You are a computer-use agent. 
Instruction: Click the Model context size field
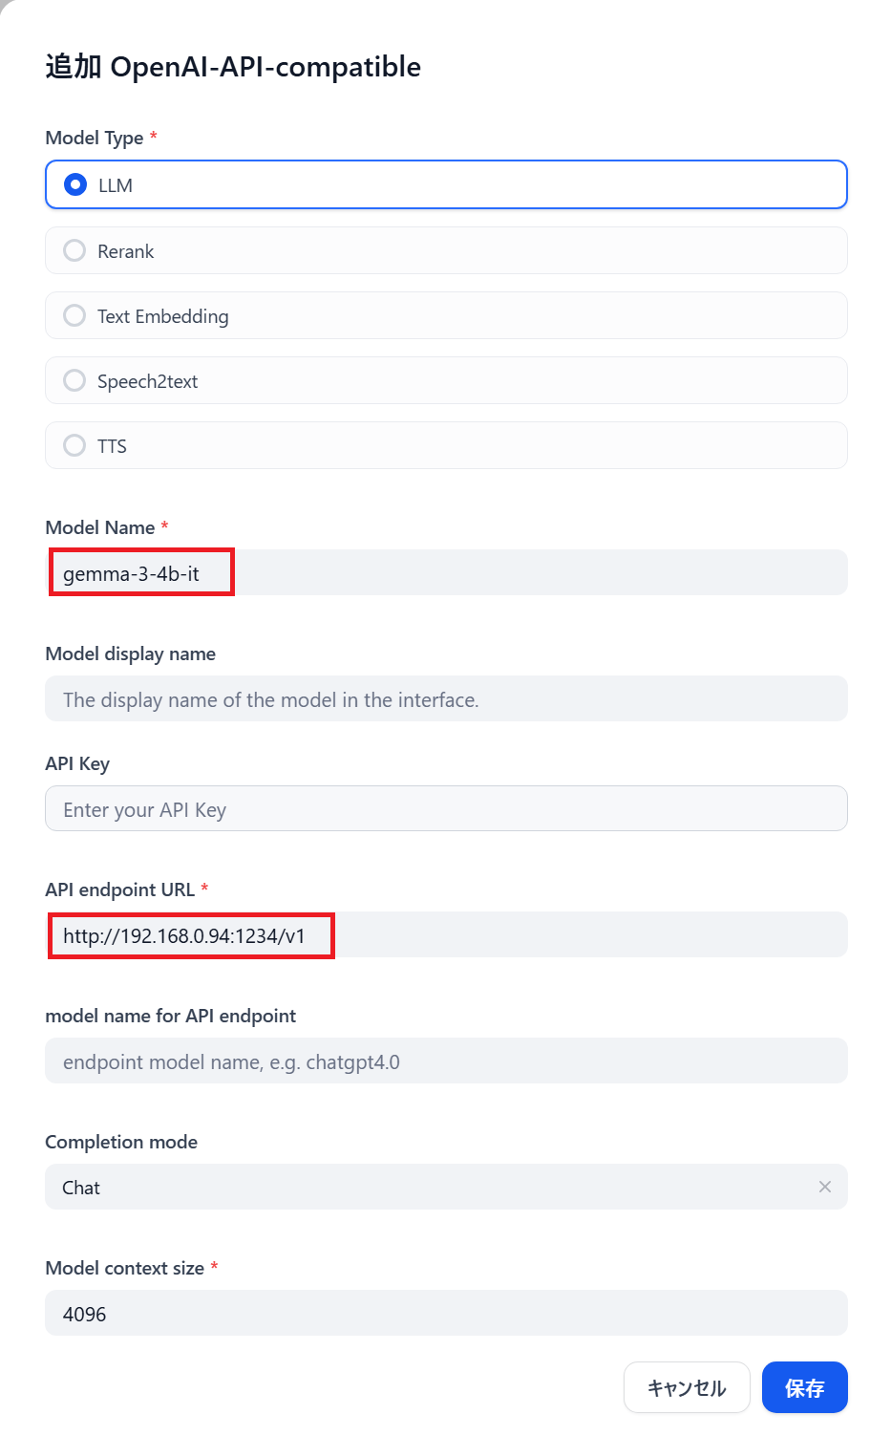click(446, 1314)
